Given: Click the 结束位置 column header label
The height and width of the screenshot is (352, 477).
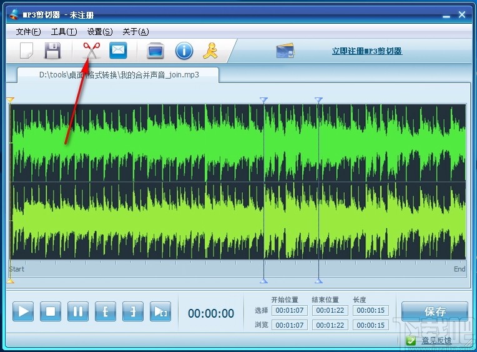Looking at the screenshot, I should point(325,300).
